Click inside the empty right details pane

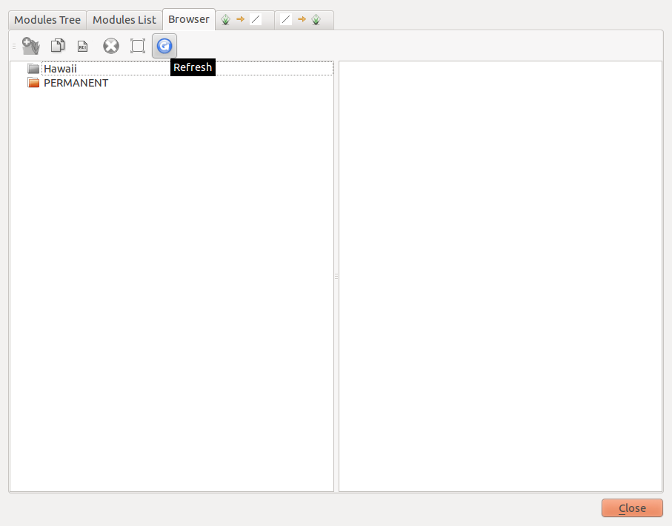[500, 274]
